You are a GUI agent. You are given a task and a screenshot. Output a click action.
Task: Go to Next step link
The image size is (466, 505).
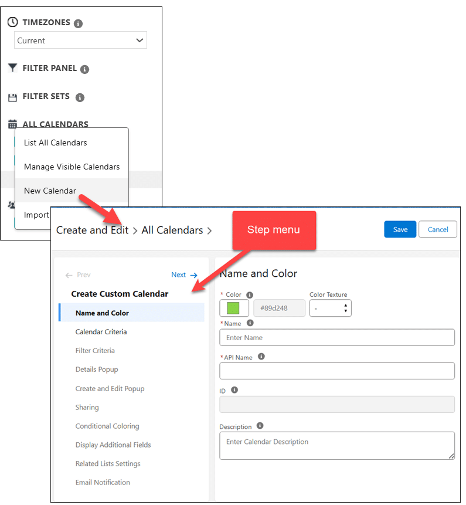[184, 275]
